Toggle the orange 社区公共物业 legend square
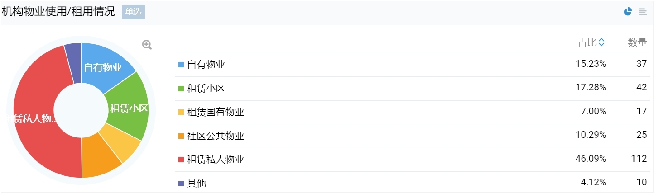The image size is (654, 193). (x=181, y=136)
